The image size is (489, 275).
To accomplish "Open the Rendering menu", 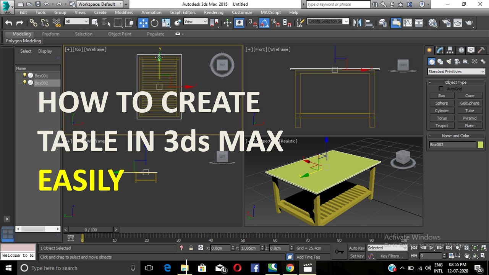I will click(x=214, y=13).
